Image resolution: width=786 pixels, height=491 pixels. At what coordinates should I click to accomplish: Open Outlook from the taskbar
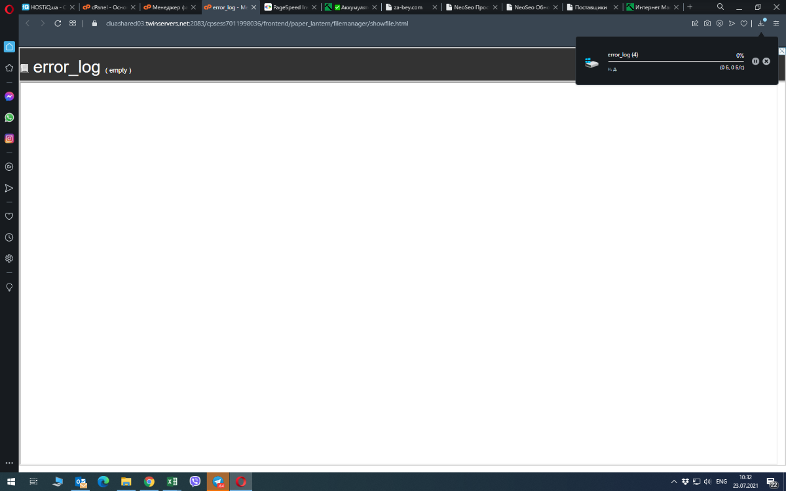pos(81,482)
